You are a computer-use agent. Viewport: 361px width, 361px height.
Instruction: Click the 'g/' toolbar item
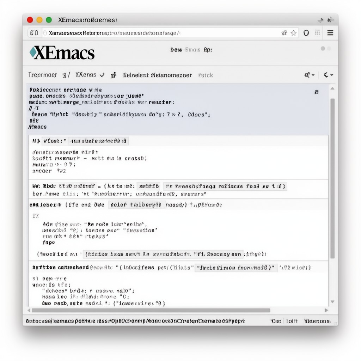(66, 75)
